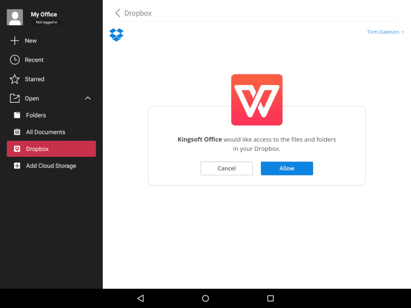Screen dimensions: 411x308
Task: Select the New menu label
Action: coord(31,41)
